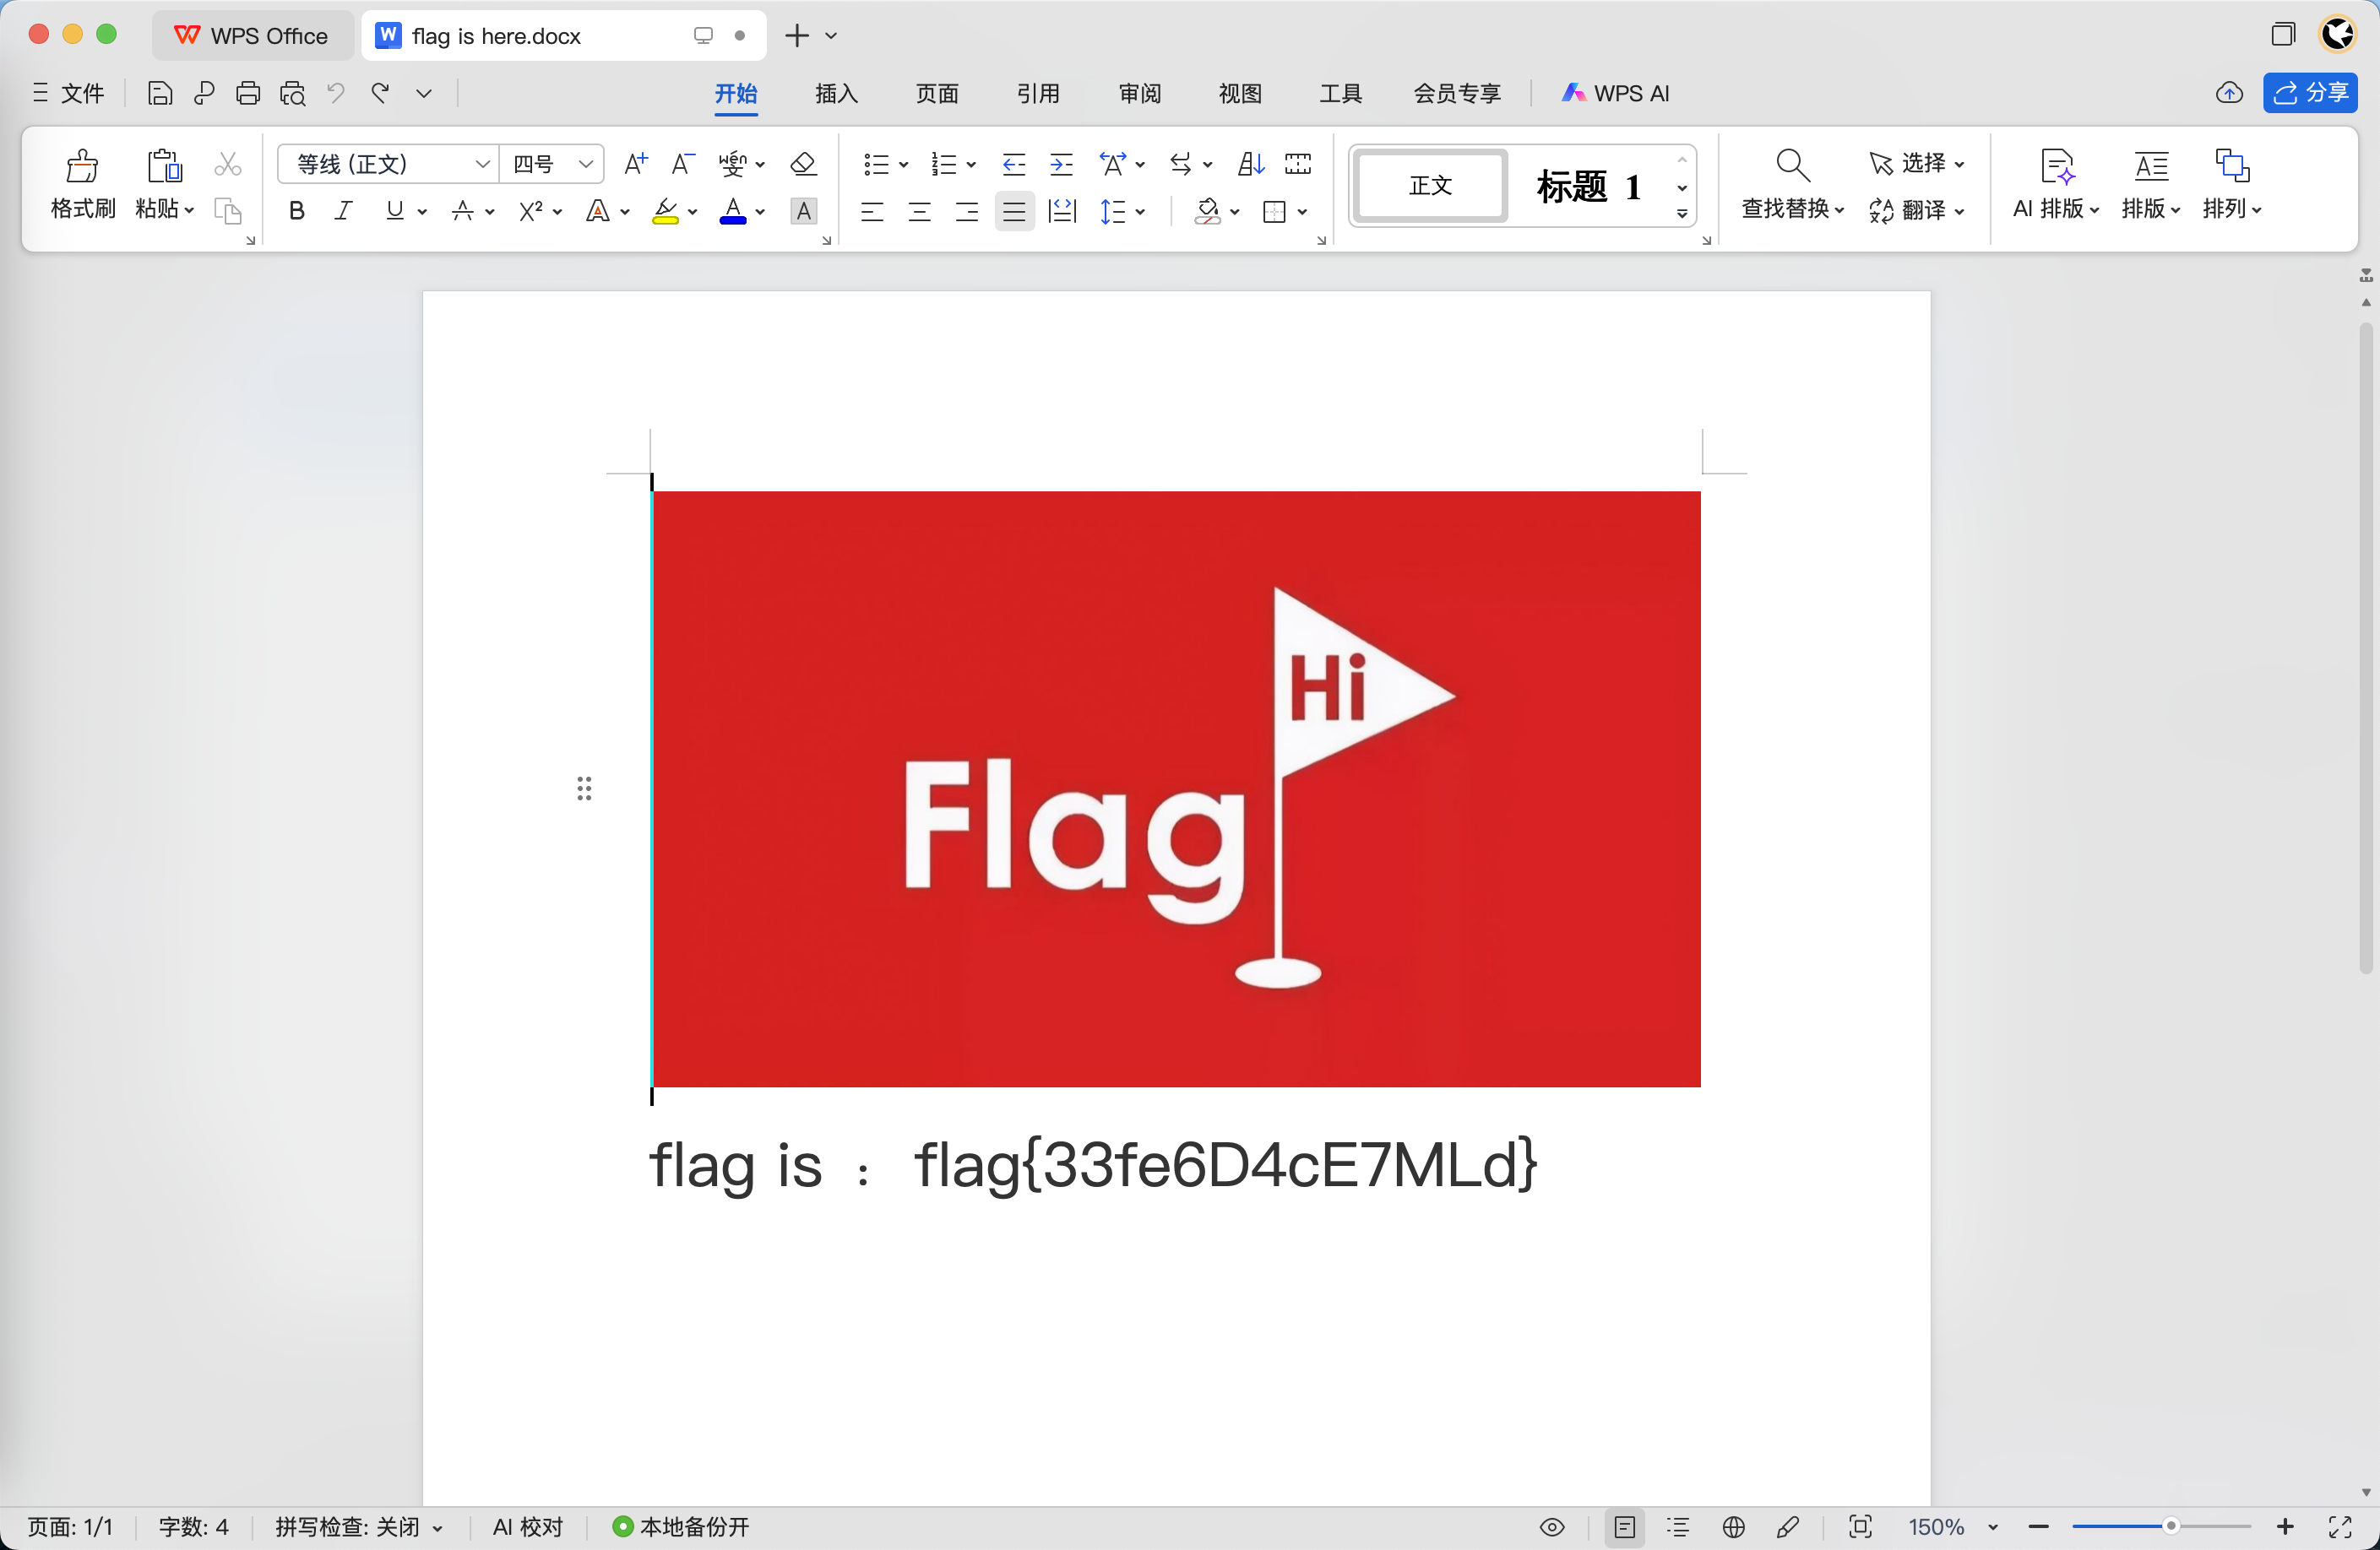Open the 开始 (Home) ribbon tab

coord(735,93)
